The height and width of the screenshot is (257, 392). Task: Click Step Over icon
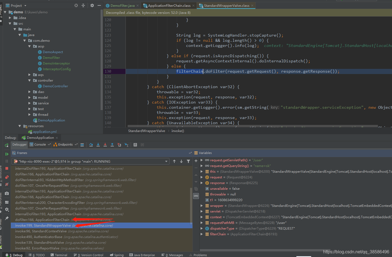click(91, 145)
